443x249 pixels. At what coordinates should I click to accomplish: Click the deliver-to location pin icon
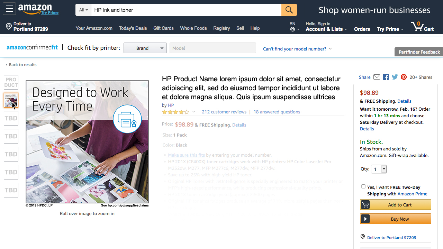pos(9,27)
